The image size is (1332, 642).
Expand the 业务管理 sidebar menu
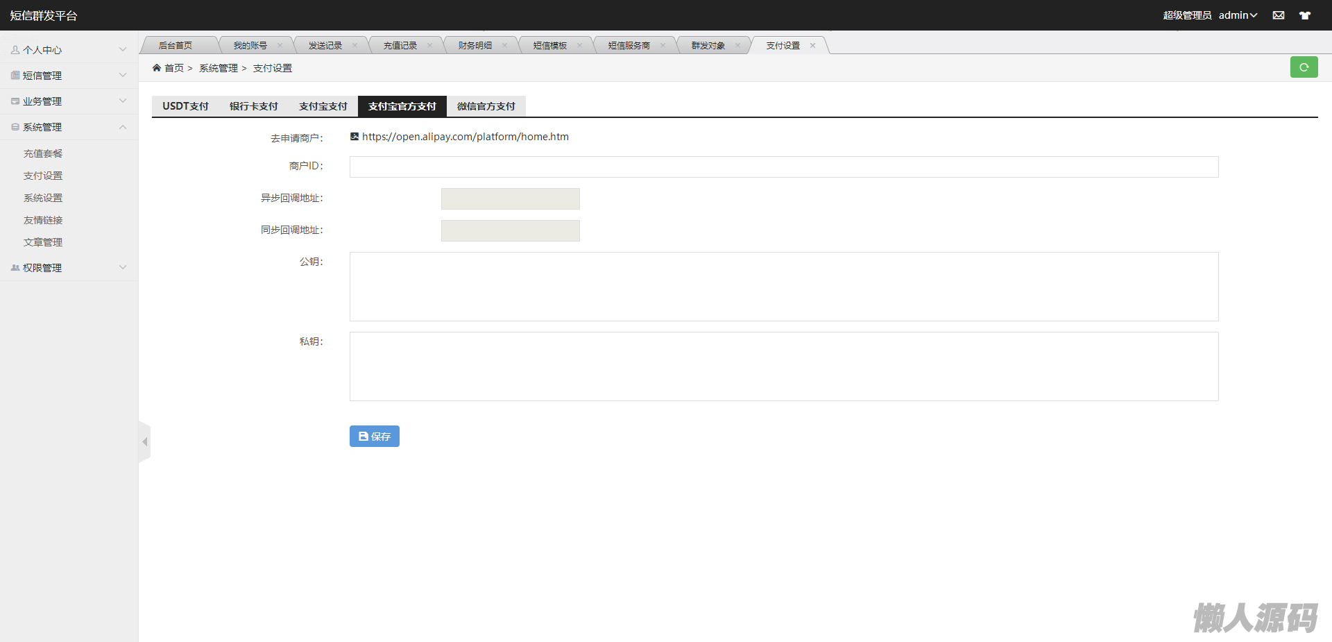(69, 101)
